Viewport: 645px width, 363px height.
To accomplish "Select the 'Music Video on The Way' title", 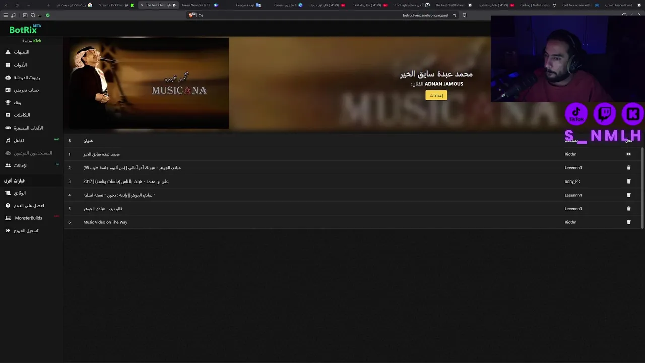I will tap(105, 222).
